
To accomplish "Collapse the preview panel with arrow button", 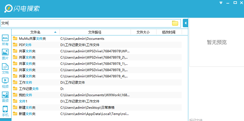I will (x=186, y=23).
